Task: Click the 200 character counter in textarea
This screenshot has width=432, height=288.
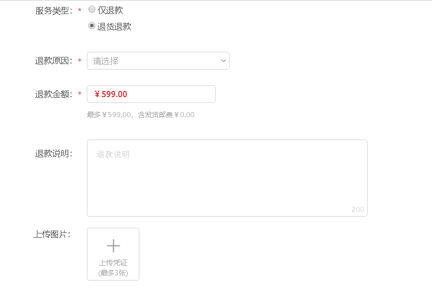Action: (359, 209)
